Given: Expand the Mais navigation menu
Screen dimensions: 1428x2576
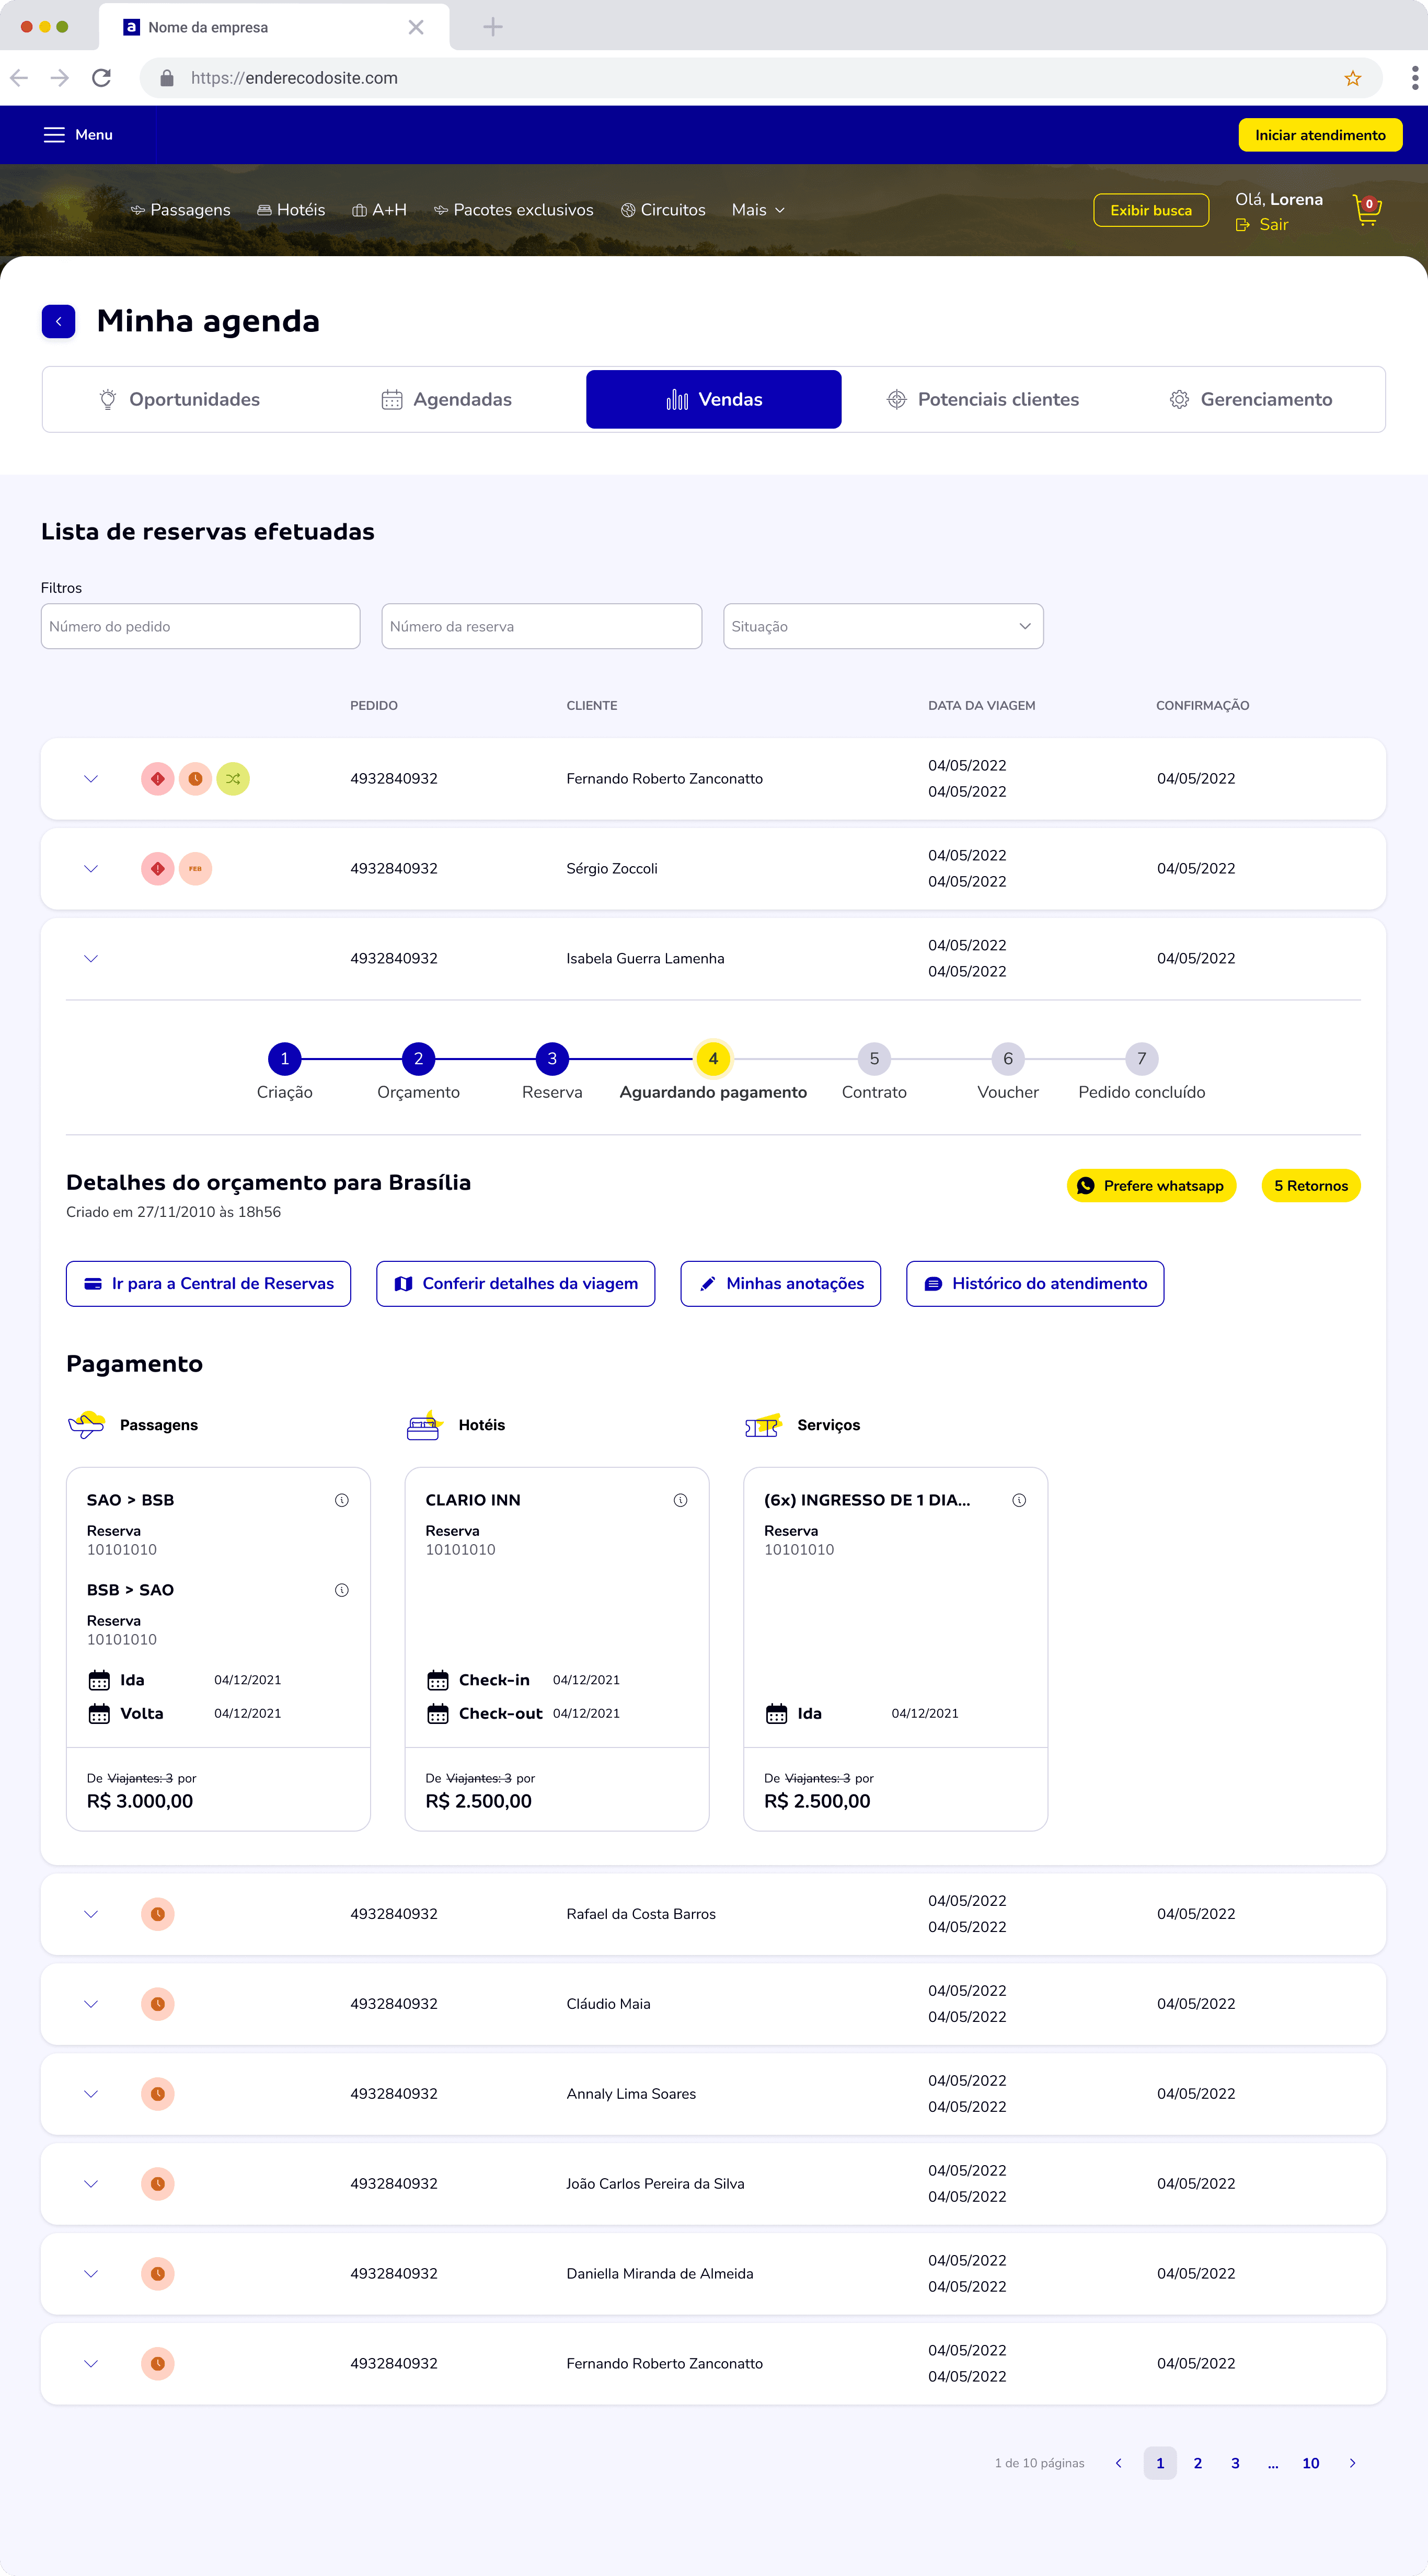Looking at the screenshot, I should pyautogui.click(x=757, y=210).
